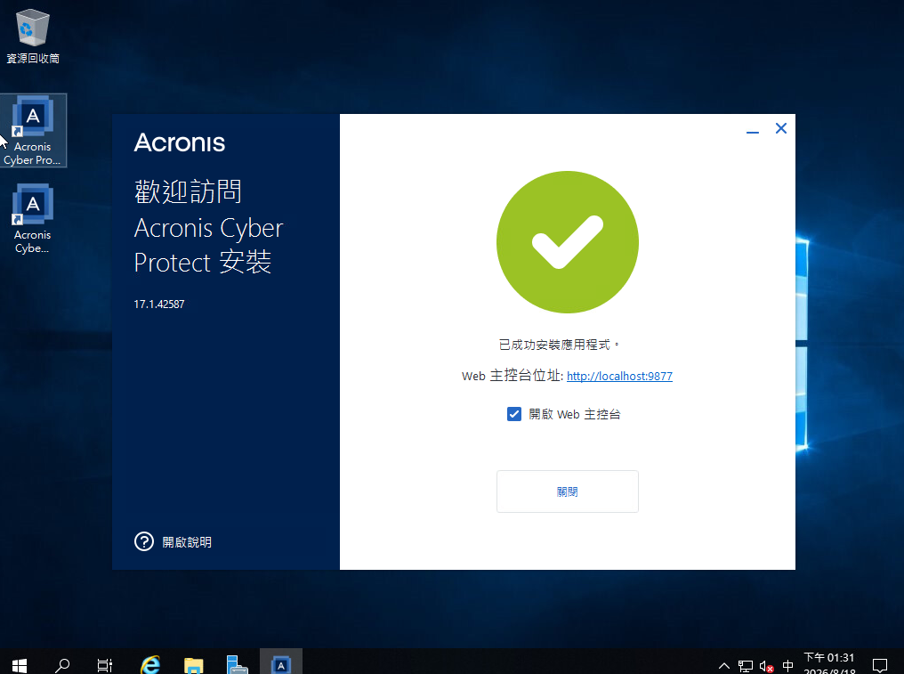Launch Internet Explorer from the taskbar
904x674 pixels.
tap(150, 665)
